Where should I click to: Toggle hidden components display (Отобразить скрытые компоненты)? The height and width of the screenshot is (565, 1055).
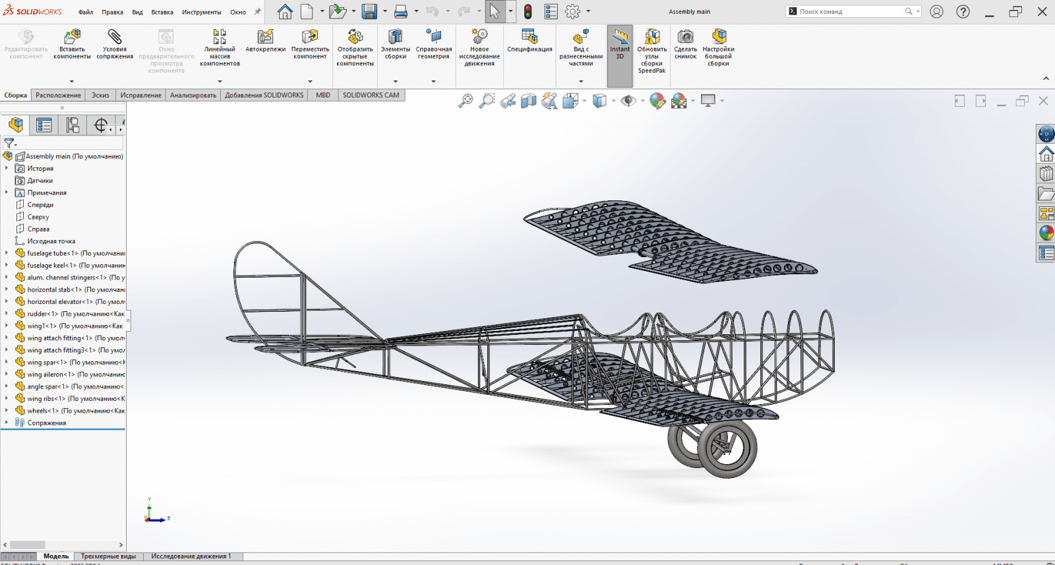tap(355, 38)
